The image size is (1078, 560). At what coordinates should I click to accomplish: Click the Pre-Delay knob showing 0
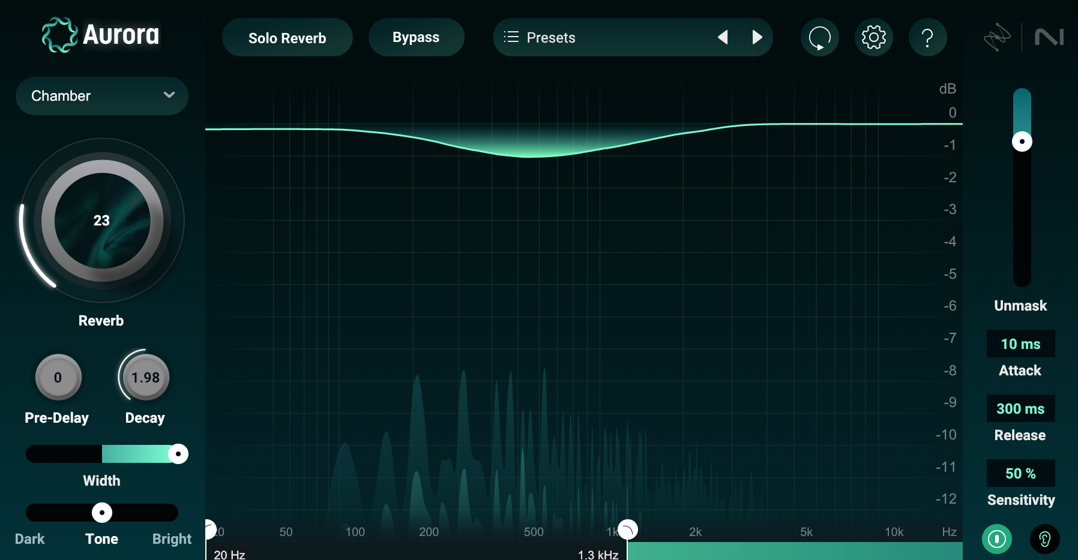pos(58,377)
